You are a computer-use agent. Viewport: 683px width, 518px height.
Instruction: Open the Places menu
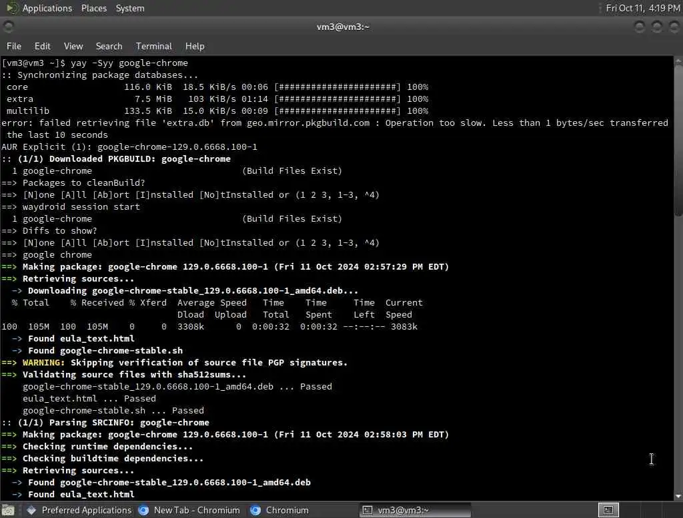[x=93, y=8]
